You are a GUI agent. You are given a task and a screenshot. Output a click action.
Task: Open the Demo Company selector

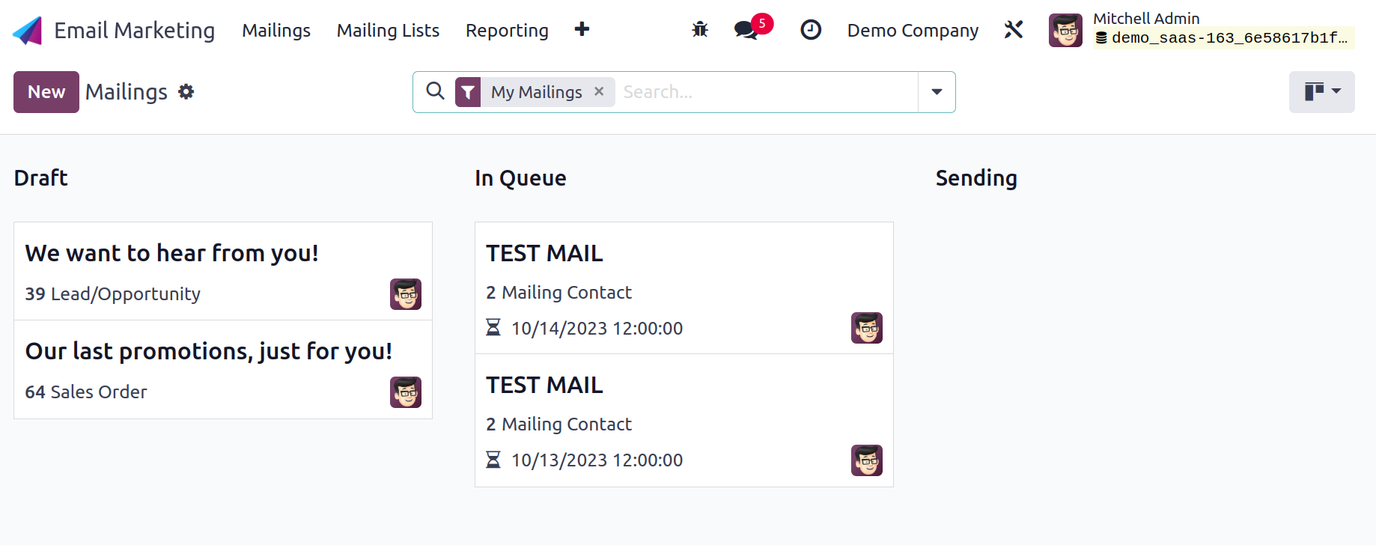coord(913,30)
